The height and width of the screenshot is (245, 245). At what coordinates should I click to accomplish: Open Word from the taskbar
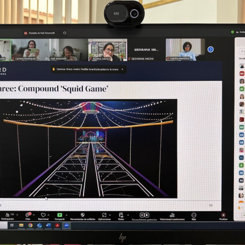tap(48, 225)
